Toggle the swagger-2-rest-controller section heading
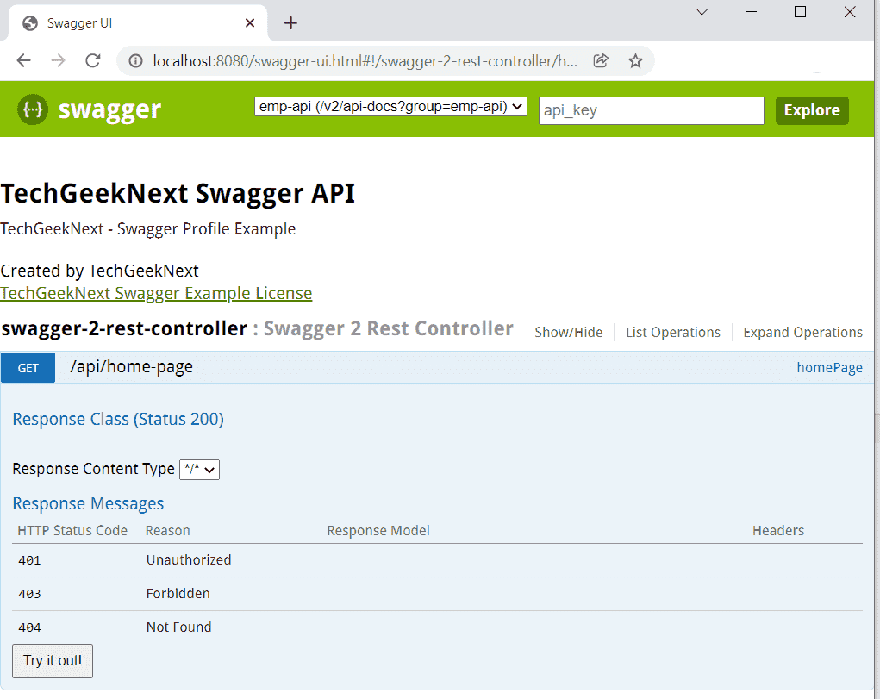This screenshot has height=699, width=880. coord(124,328)
